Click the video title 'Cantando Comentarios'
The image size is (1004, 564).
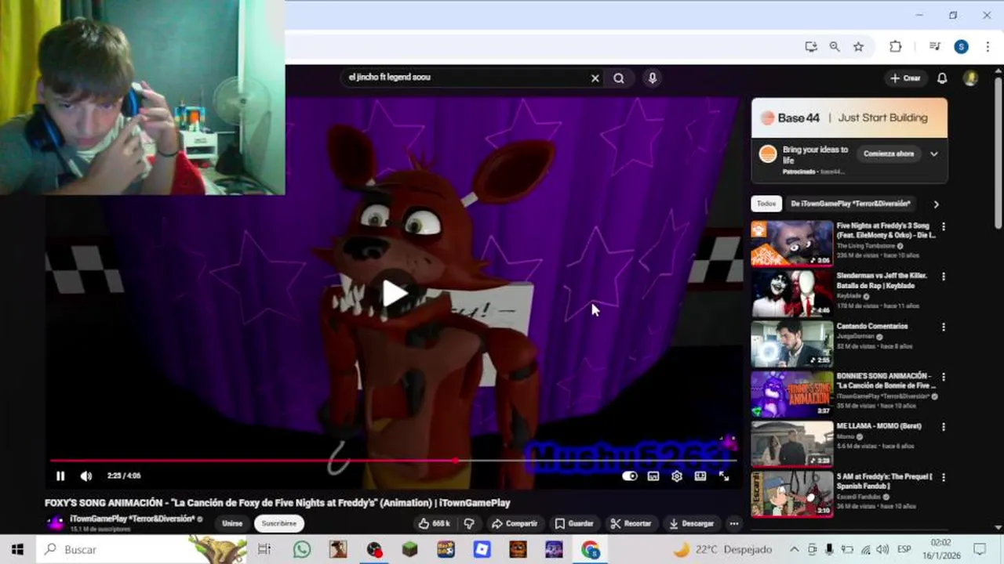click(x=872, y=327)
